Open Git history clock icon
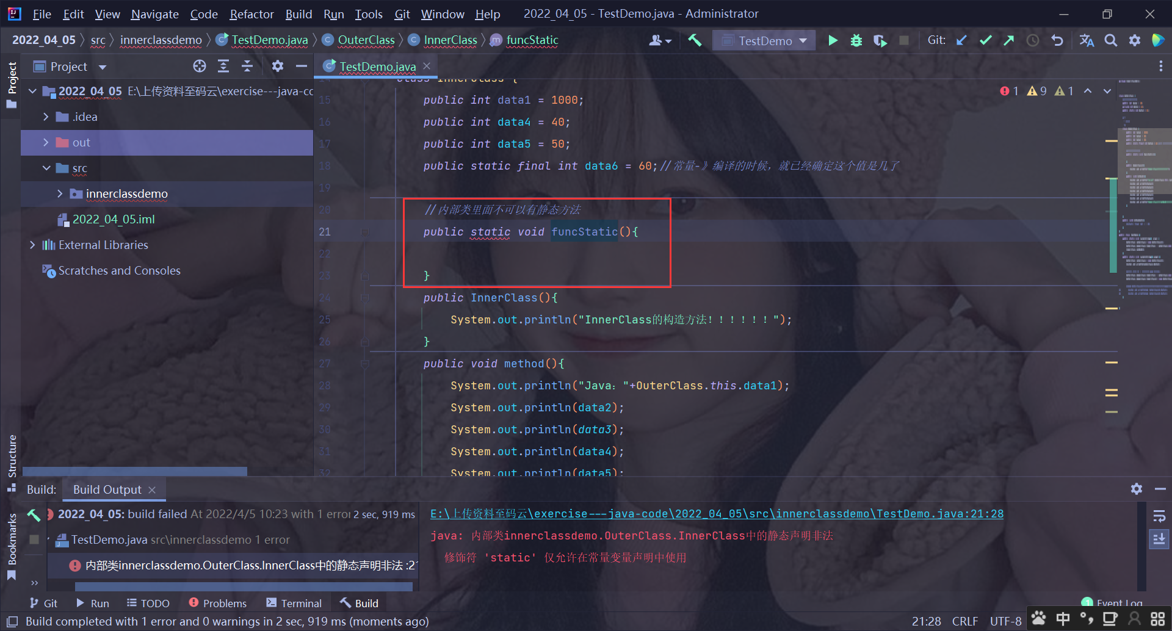Viewport: 1172px width, 631px height. [x=1033, y=40]
